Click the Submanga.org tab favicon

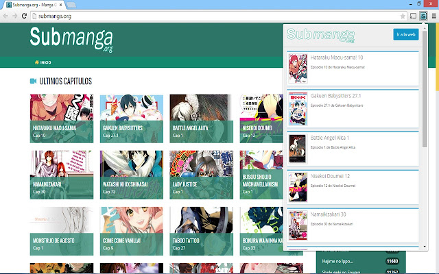[9, 5]
